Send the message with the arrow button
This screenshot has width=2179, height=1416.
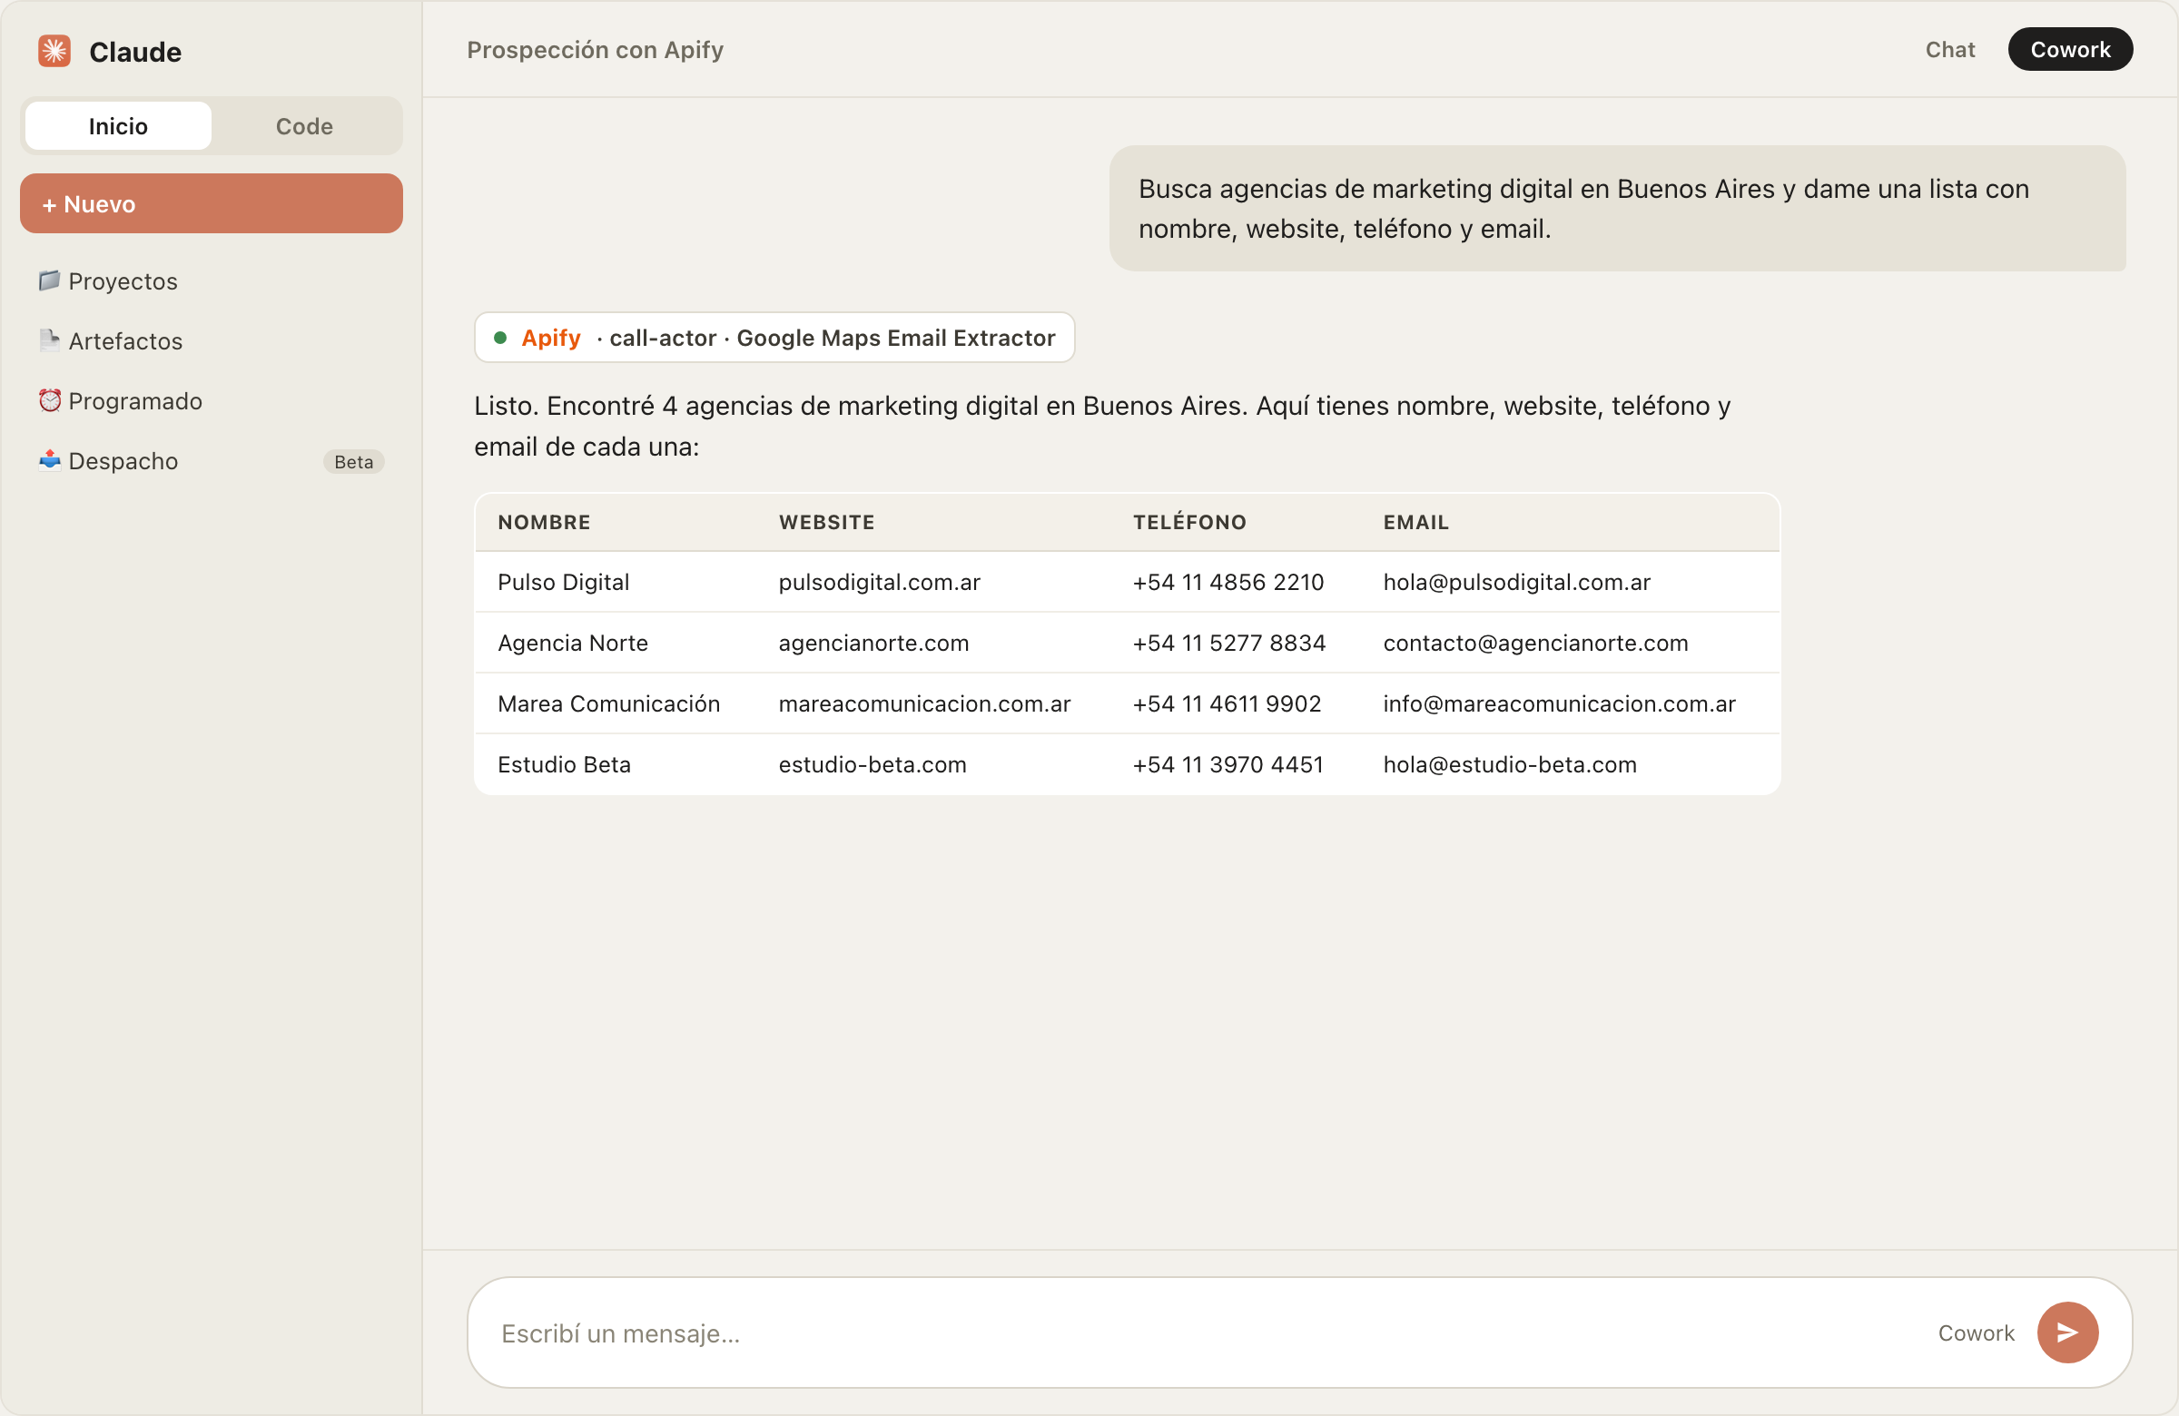(x=2067, y=1332)
